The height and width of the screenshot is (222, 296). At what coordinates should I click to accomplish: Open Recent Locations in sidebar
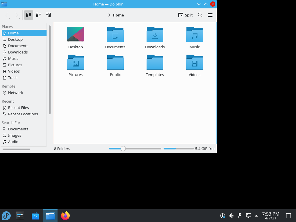24,114
